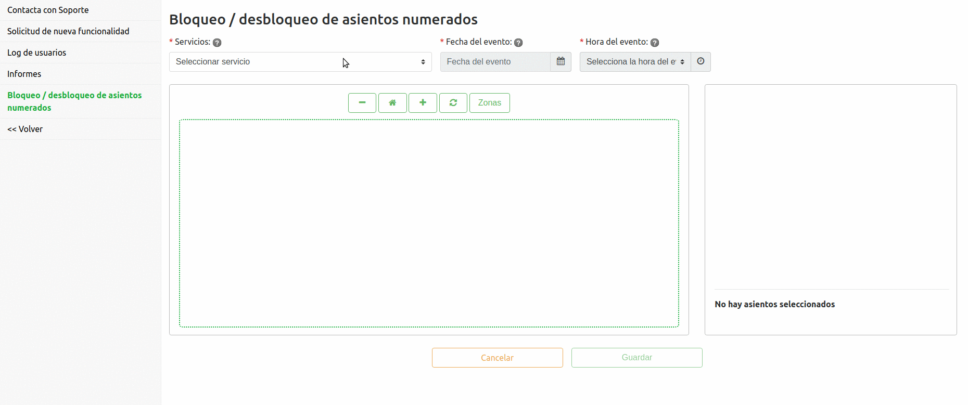Open the Seleccionar servicio dropdown

[300, 62]
